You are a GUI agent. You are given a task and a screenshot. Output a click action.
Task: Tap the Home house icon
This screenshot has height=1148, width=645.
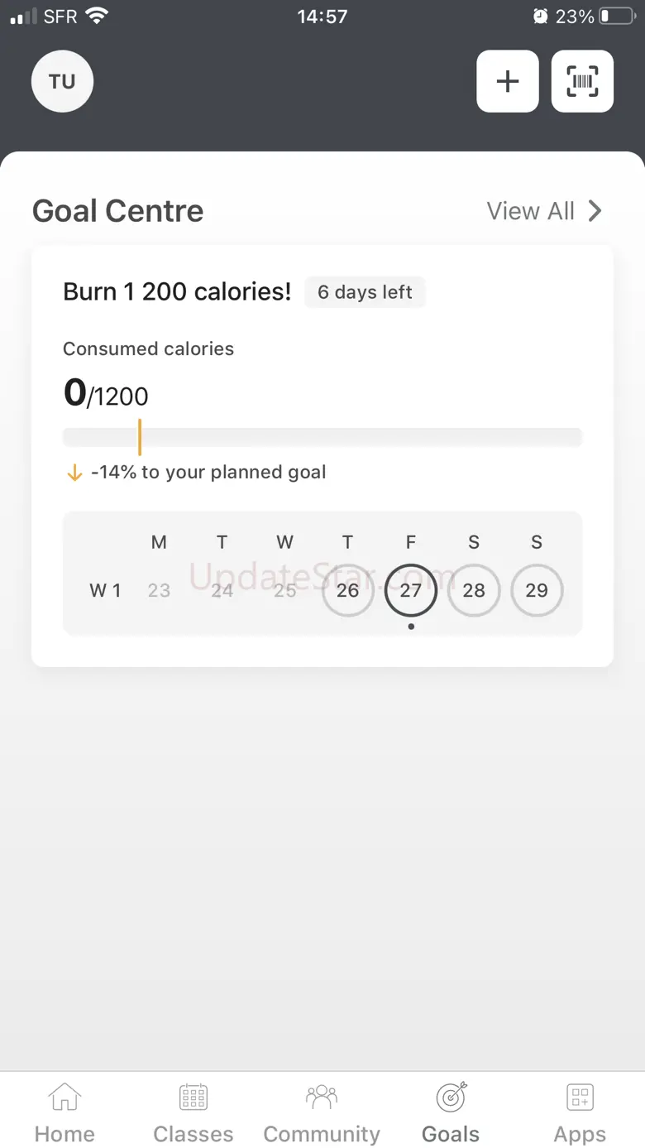64,1098
